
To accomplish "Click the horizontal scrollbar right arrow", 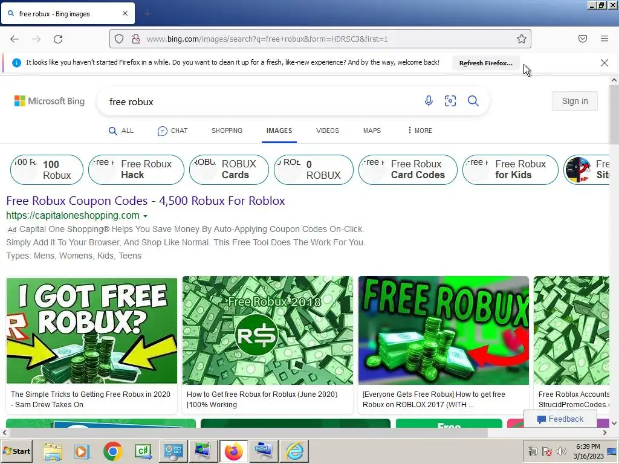I will 604,433.
